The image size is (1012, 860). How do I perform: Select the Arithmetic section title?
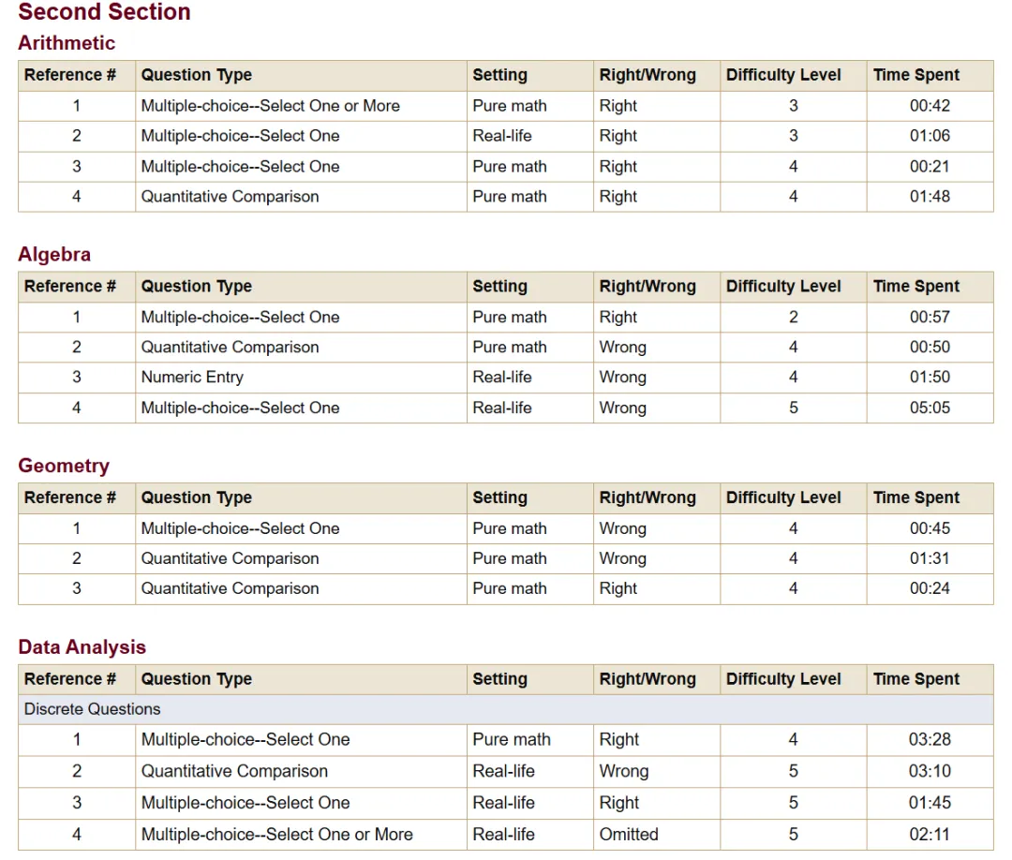(x=67, y=43)
